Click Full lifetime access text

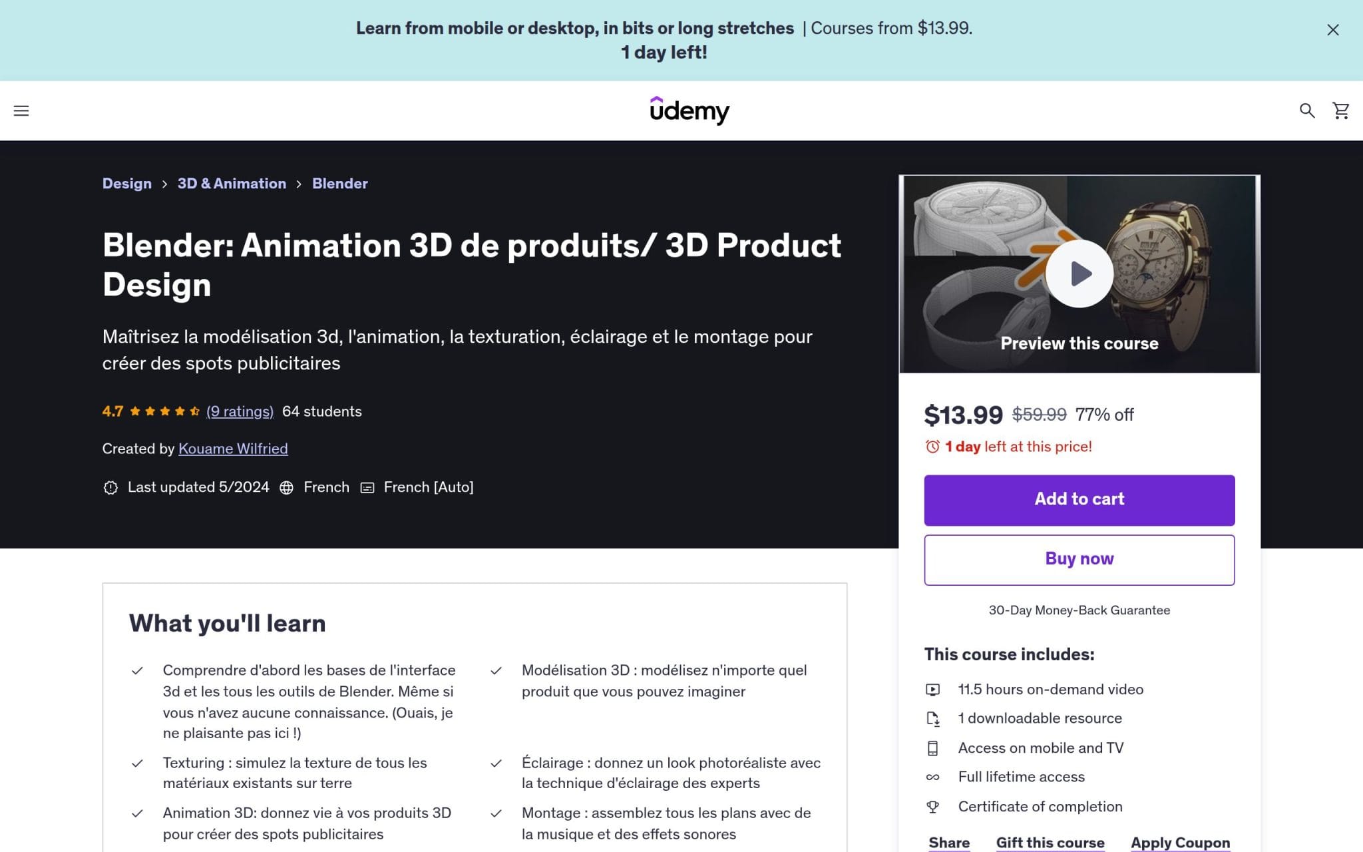(1021, 777)
